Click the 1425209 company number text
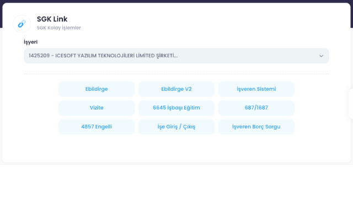353x220 pixels. click(39, 56)
